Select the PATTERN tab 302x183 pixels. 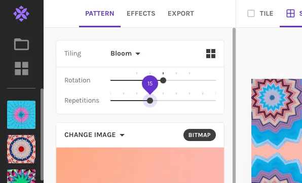click(100, 14)
